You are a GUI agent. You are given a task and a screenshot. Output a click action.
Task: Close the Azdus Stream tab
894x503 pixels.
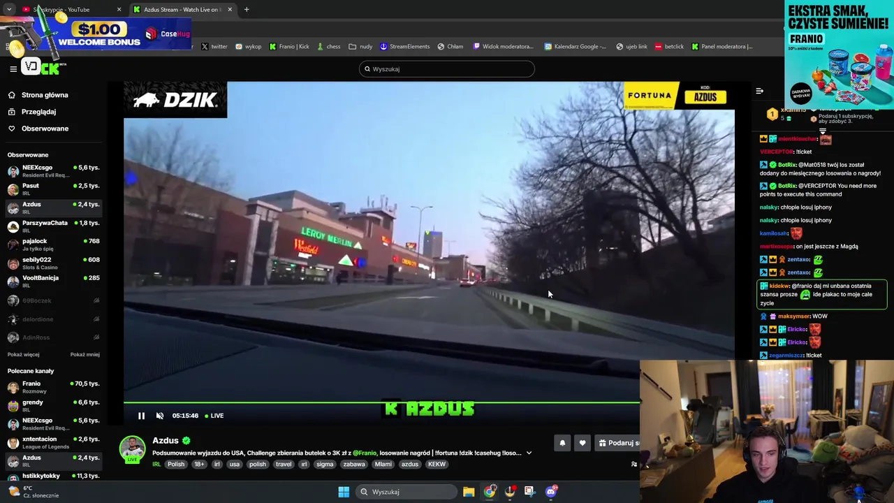[x=230, y=10]
